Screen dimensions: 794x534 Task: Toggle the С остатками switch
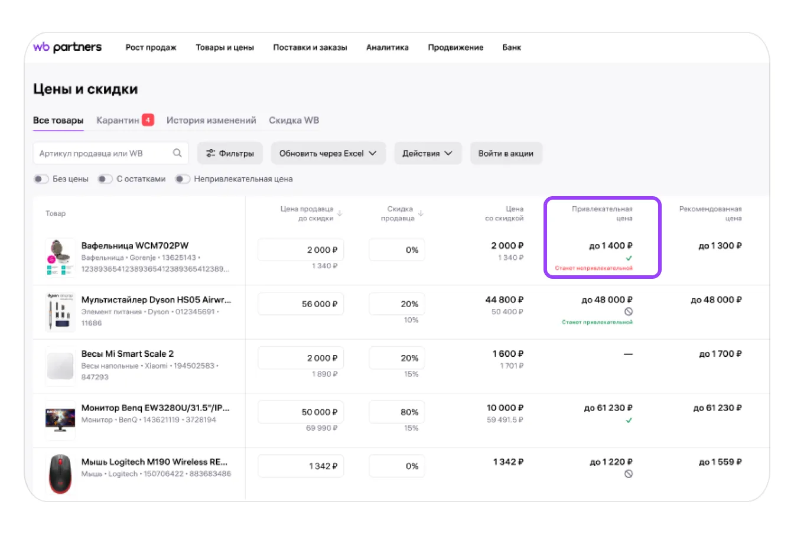105,179
